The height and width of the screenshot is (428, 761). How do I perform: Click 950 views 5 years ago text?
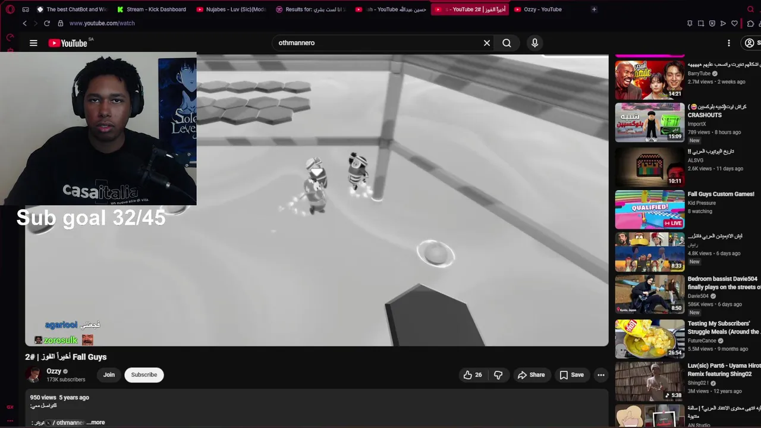click(x=59, y=398)
